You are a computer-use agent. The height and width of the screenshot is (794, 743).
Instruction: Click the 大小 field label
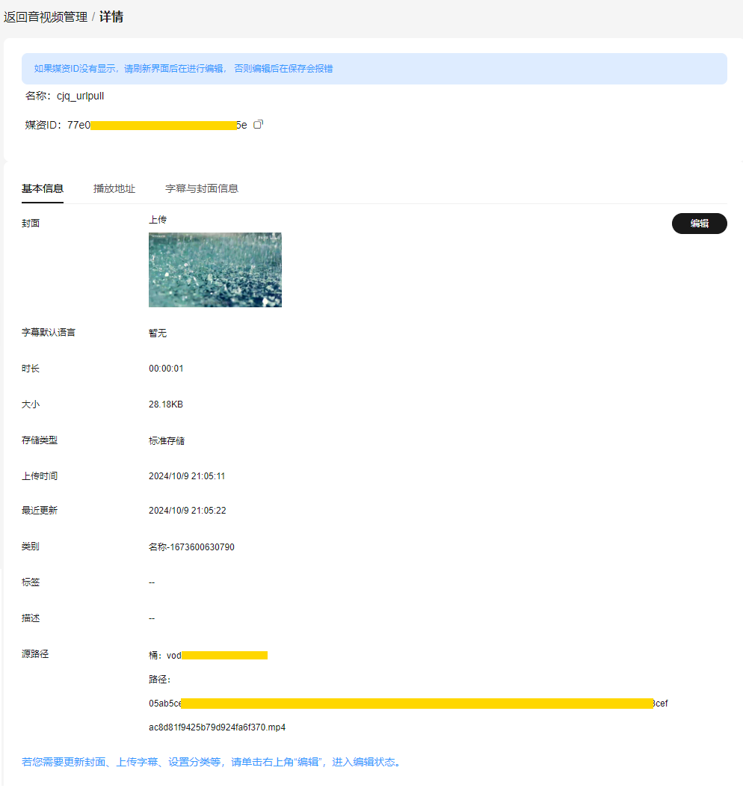(x=31, y=404)
